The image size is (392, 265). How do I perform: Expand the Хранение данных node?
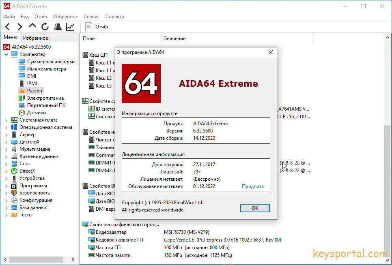click(6, 156)
